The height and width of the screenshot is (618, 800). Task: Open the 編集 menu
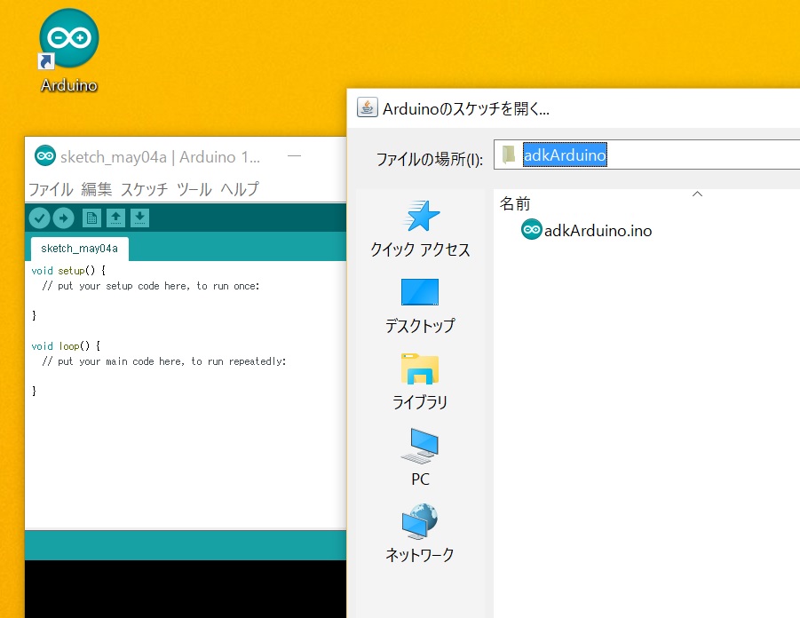[x=97, y=189]
